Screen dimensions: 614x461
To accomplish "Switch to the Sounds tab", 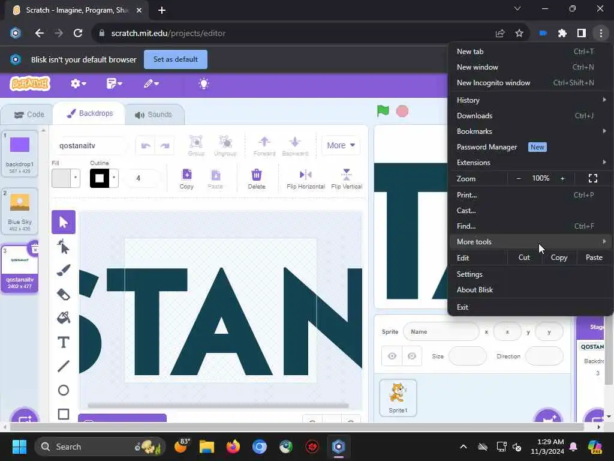I will point(153,115).
